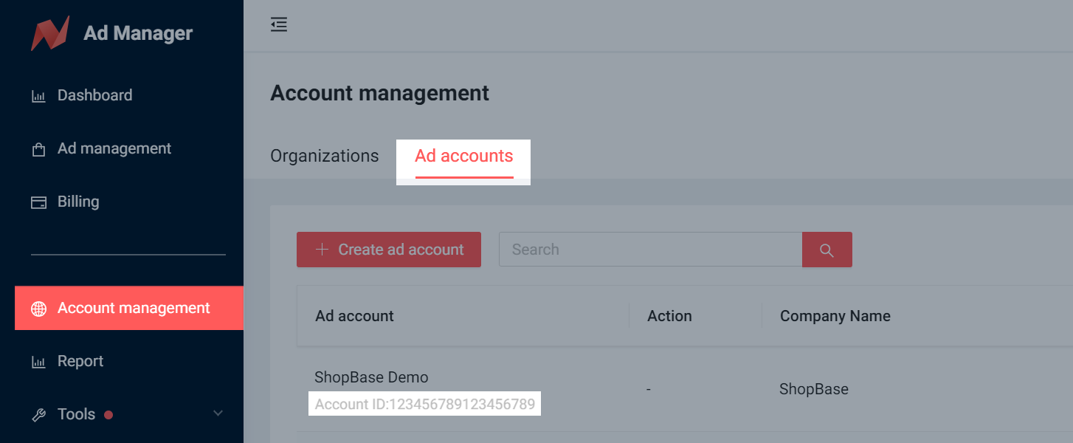
Task: Click the Ad management shopping bag icon
Action: pyautogui.click(x=38, y=149)
